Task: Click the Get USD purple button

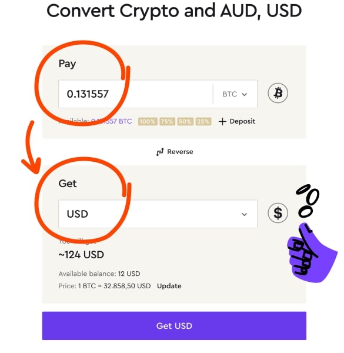Action: tap(174, 326)
